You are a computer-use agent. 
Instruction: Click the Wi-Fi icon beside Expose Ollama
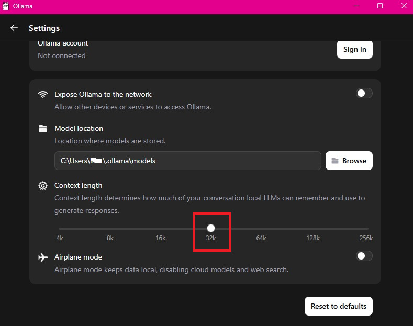tap(43, 95)
